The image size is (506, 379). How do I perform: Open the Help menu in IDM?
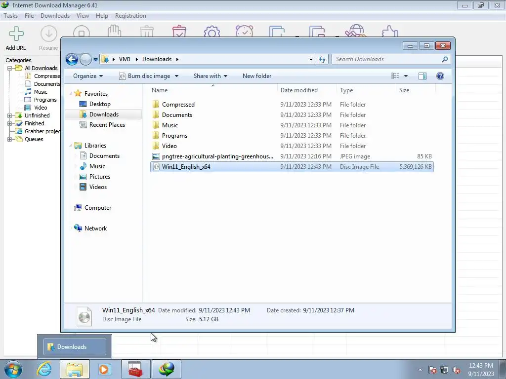coord(102,16)
